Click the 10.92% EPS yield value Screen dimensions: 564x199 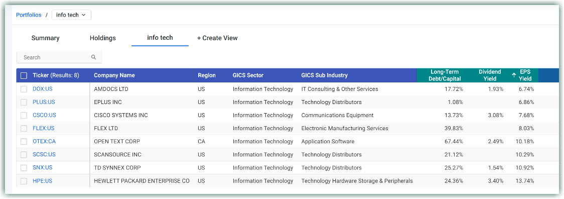click(525, 168)
